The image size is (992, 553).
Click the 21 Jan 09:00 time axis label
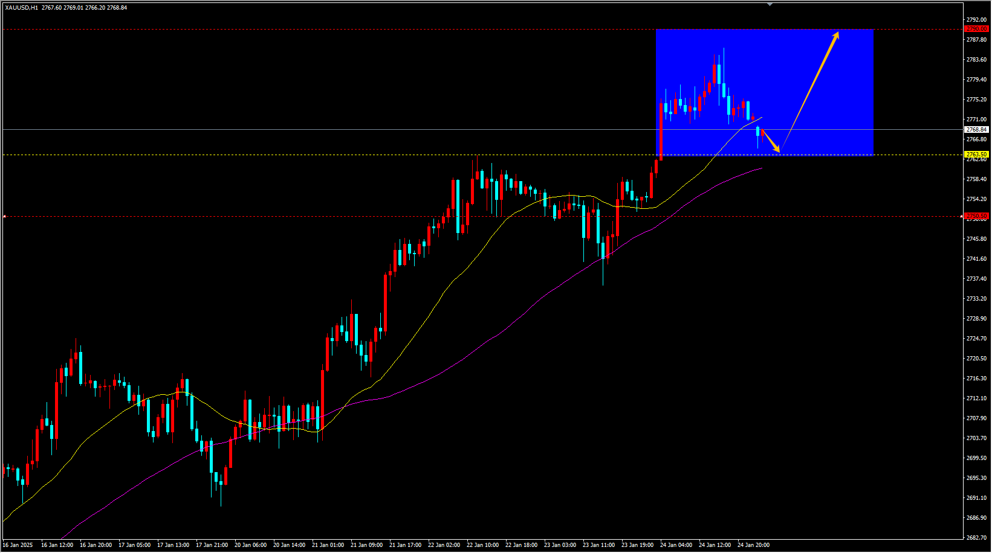[366, 545]
